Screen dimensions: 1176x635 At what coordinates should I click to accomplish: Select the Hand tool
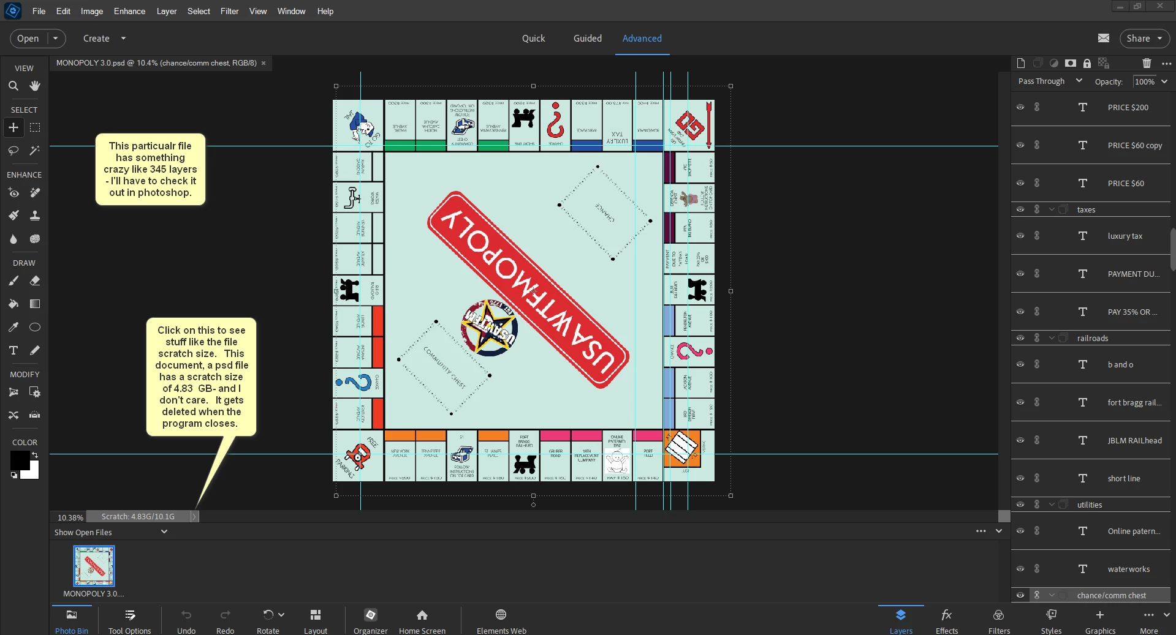tap(35, 86)
